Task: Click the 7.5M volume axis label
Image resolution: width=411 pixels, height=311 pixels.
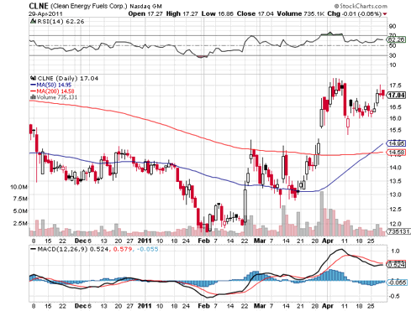Action: pyautogui.click(x=20, y=199)
